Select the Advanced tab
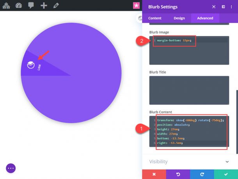This screenshot has width=238, height=179. (x=205, y=18)
